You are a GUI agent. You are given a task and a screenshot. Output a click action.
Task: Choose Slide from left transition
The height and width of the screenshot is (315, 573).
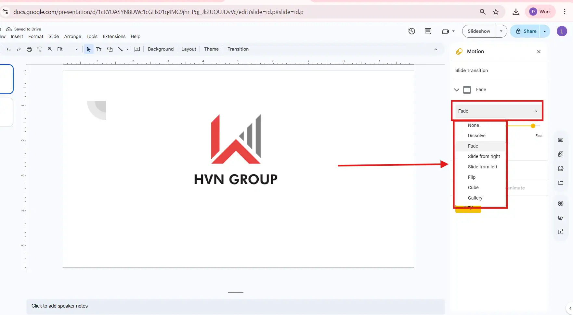point(480,167)
